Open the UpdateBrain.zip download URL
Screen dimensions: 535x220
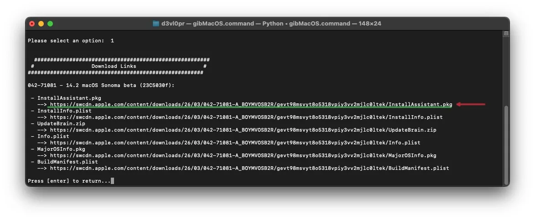click(243, 130)
